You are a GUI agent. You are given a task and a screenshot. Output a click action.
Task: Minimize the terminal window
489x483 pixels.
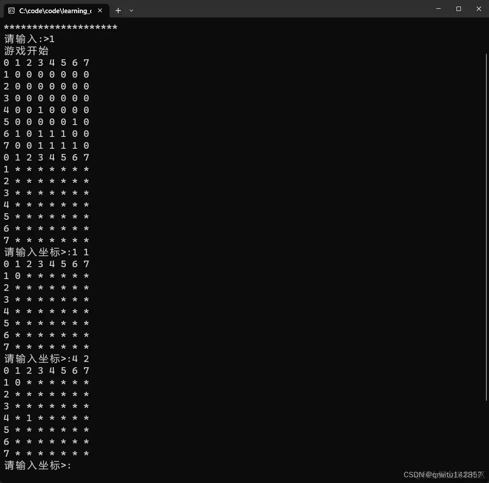(438, 9)
